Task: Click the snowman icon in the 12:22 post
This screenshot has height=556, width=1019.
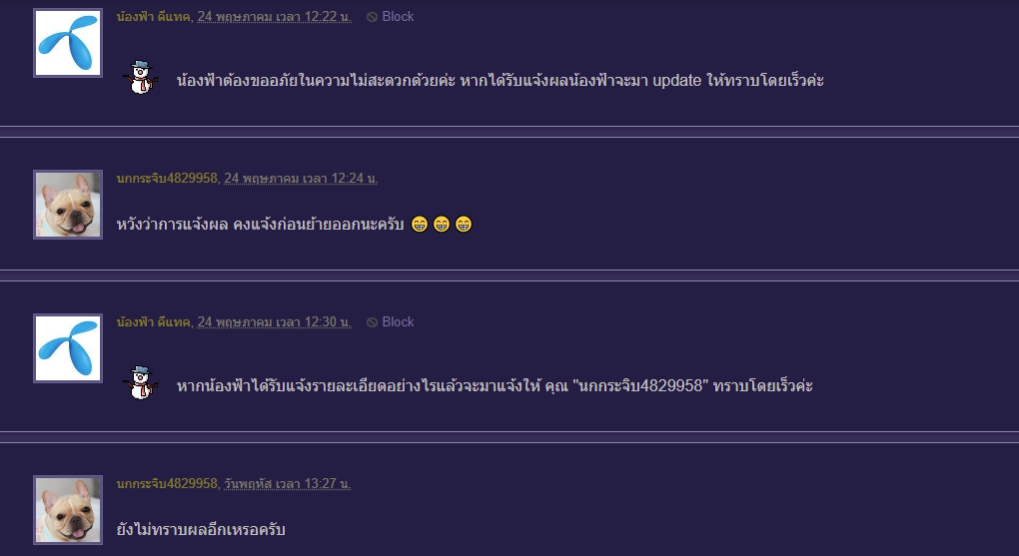Action: point(141,78)
